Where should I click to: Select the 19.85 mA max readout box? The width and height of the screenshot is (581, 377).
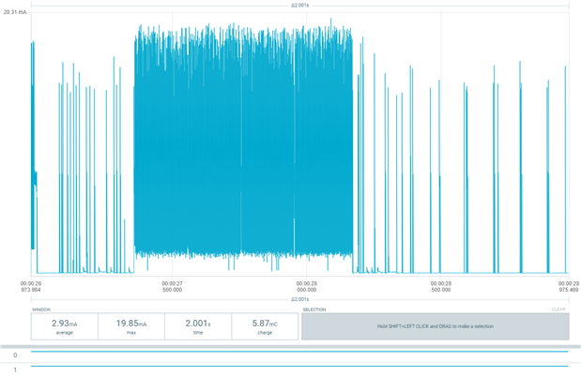131,326
